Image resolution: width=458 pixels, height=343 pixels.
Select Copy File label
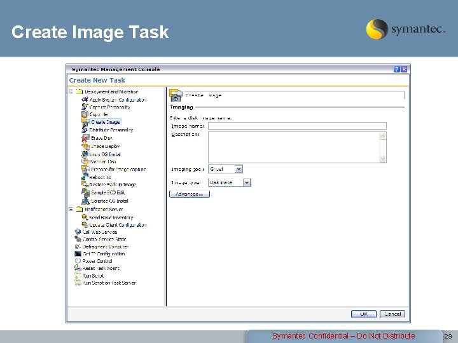[99, 114]
